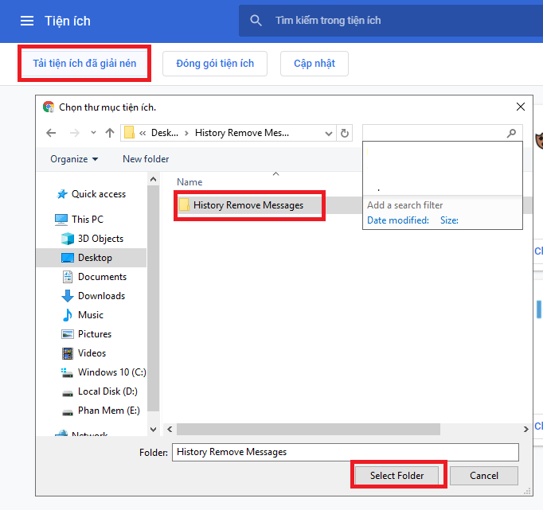Open Pictures folder in navigation pane
This screenshot has height=510, width=543.
point(95,334)
